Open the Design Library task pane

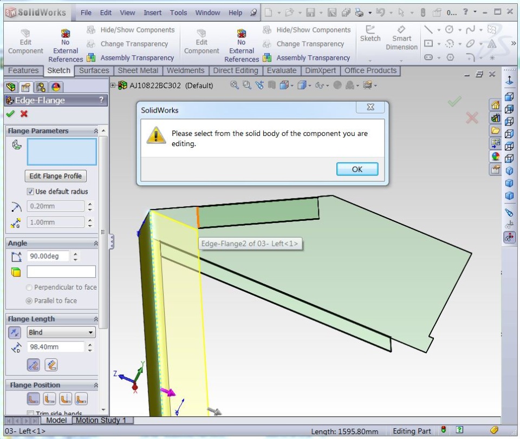(x=495, y=118)
